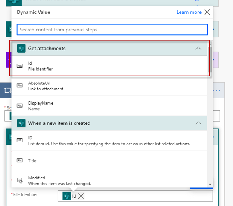Click the Abc type icon next to Title
Viewport: 233px width, 206px height.
20,160
